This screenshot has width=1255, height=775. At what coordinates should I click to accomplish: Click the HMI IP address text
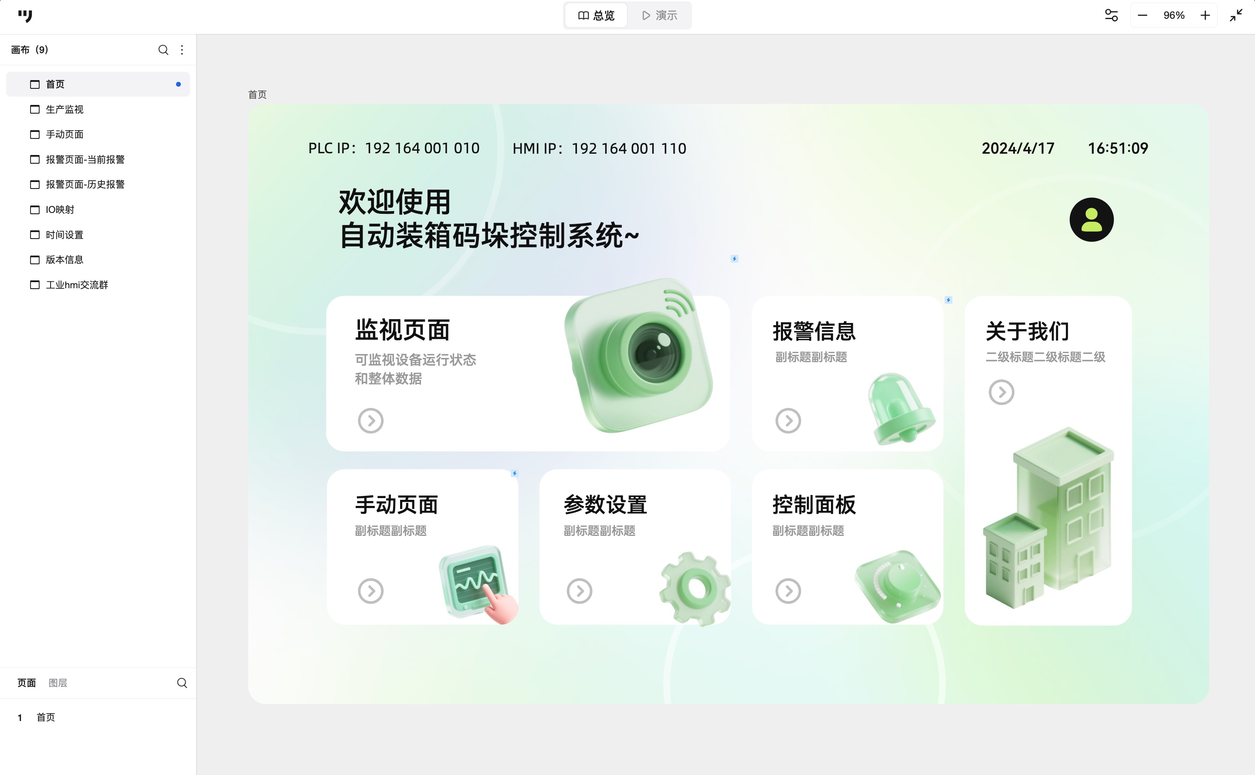[x=599, y=148]
